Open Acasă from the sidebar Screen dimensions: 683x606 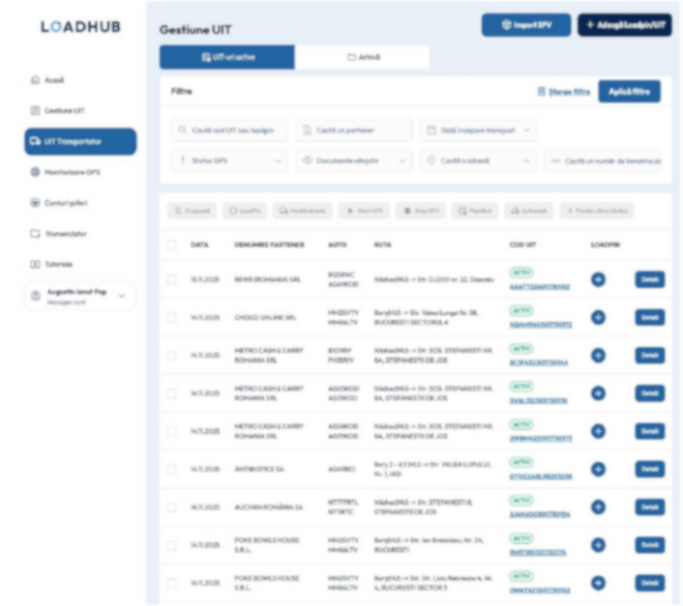55,80
